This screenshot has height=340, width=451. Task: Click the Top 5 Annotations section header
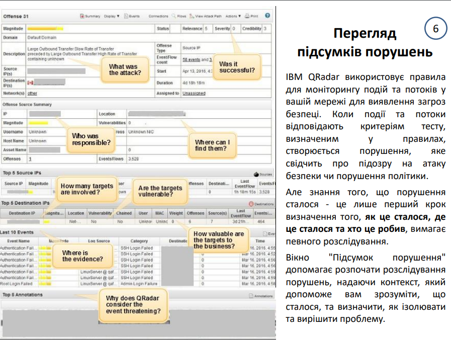click(x=23, y=295)
